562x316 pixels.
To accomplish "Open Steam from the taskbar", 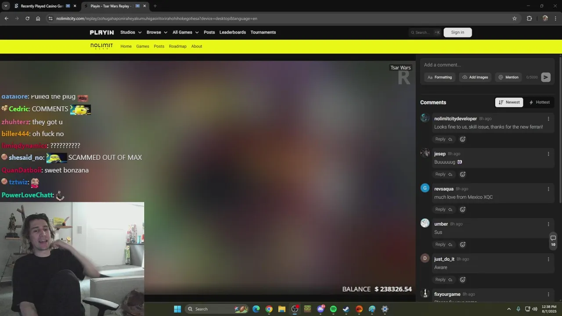I will pos(346,309).
